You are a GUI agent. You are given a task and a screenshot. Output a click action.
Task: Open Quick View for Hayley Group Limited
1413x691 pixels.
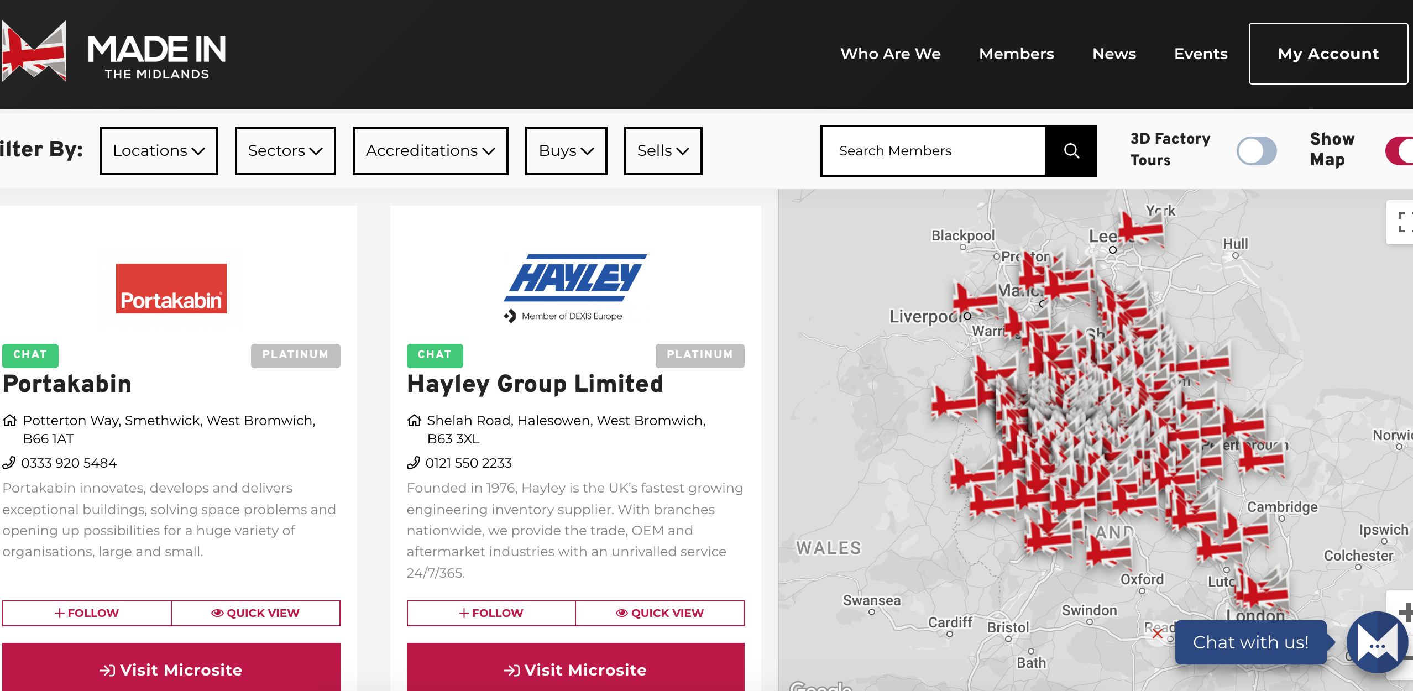[x=660, y=613]
